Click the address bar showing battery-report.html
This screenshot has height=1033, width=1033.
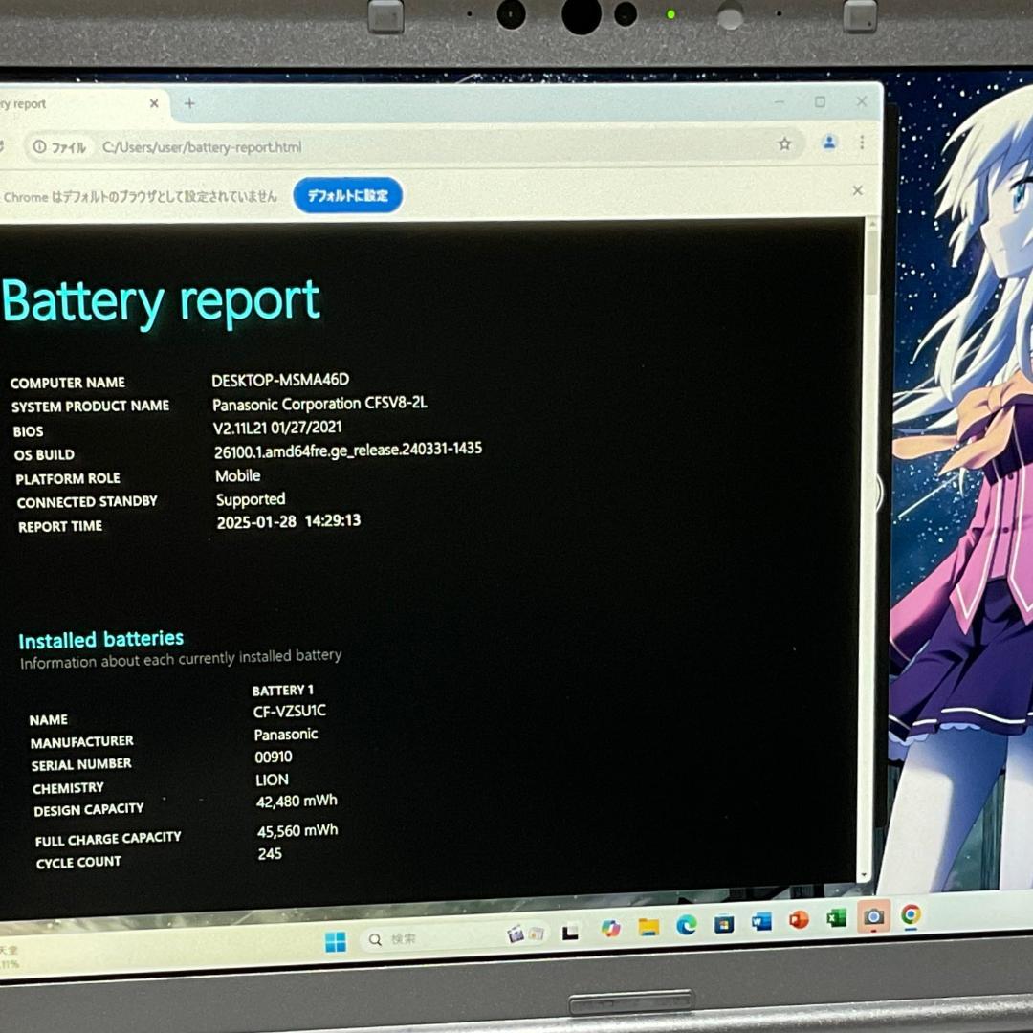click(x=201, y=146)
